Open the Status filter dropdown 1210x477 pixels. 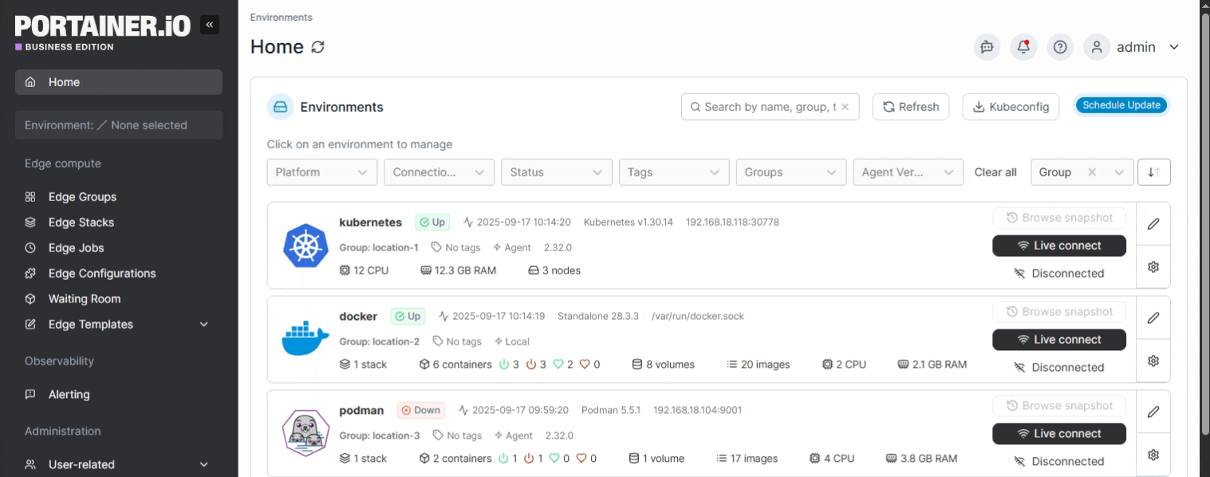(556, 172)
